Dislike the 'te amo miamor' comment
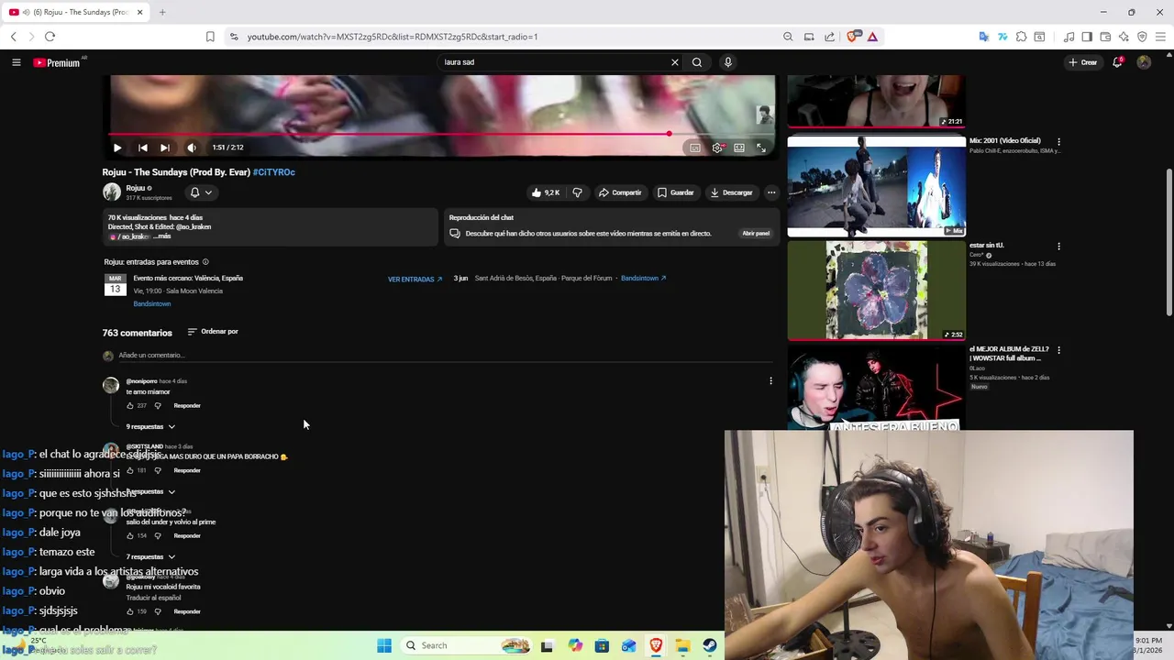 click(158, 406)
